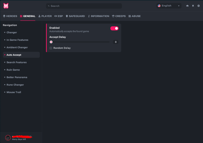
Task: Click the Navigation heading
Action: [x=10, y=25]
